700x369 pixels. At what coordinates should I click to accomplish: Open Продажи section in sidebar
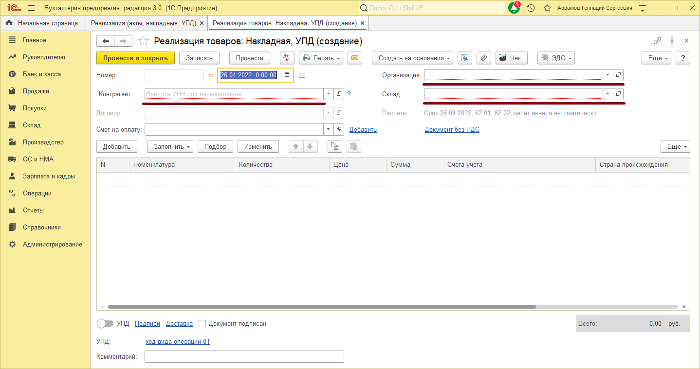[x=36, y=91]
